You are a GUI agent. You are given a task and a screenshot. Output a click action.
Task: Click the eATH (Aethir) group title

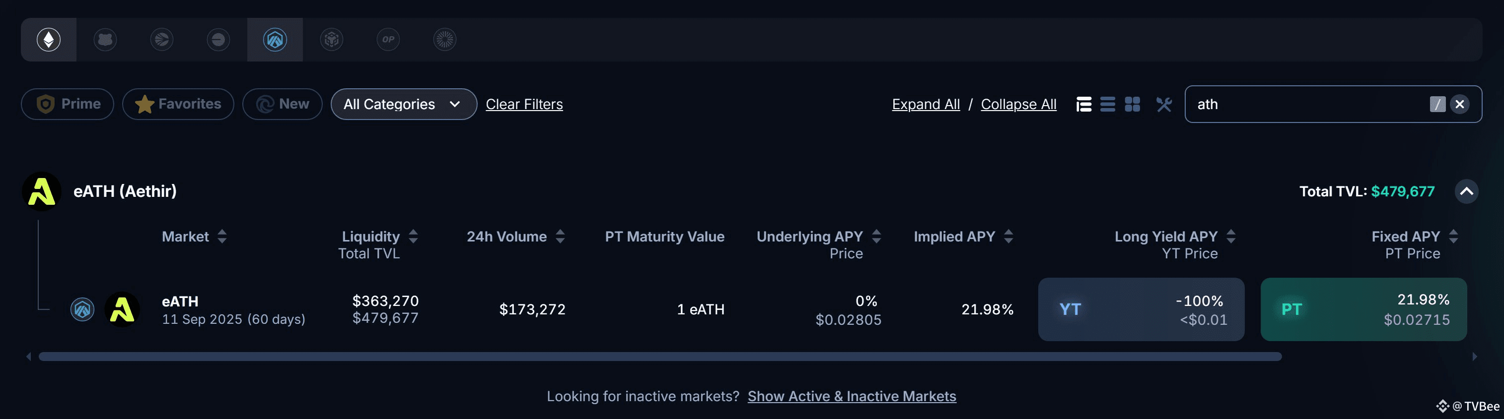click(x=125, y=191)
